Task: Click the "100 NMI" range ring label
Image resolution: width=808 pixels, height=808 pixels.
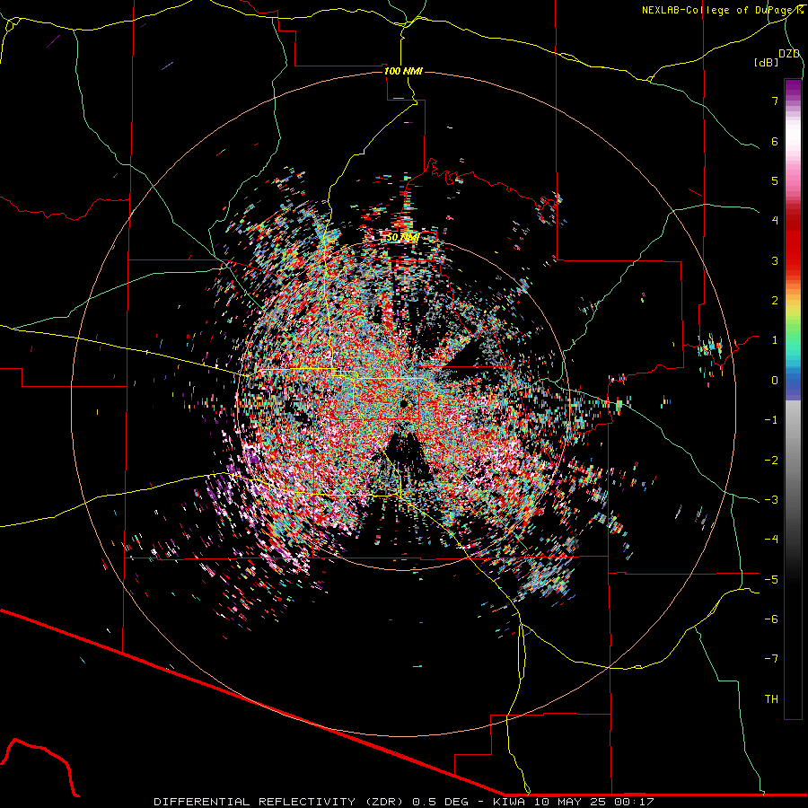Action: pyautogui.click(x=403, y=71)
